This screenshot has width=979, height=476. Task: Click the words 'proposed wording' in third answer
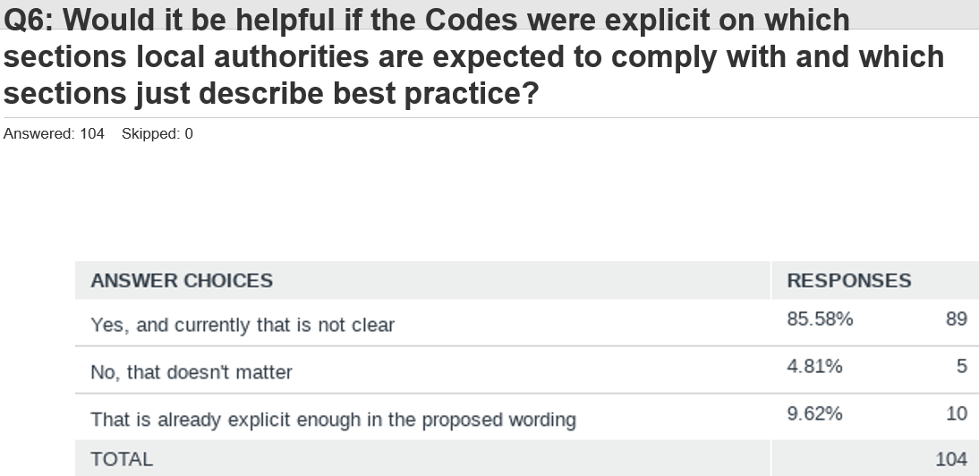click(x=498, y=420)
